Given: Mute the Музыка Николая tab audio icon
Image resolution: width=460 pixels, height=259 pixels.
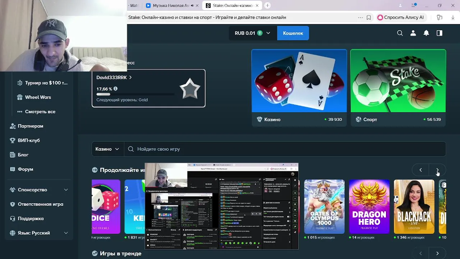Looking at the screenshot, I should click(193, 5).
